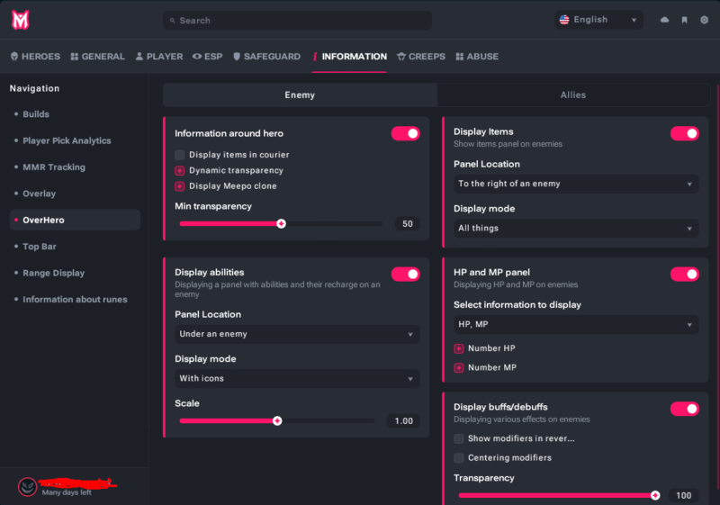Screen dimensions: 720x505
Task: Open Display Items Panel Location dropdown
Action: pyautogui.click(x=576, y=184)
